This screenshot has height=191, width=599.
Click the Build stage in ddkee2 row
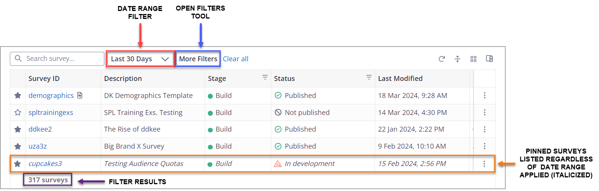pyautogui.click(x=220, y=129)
